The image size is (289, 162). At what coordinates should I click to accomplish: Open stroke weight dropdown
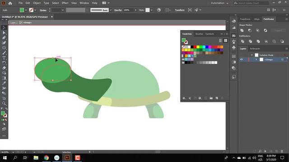tap(63, 10)
